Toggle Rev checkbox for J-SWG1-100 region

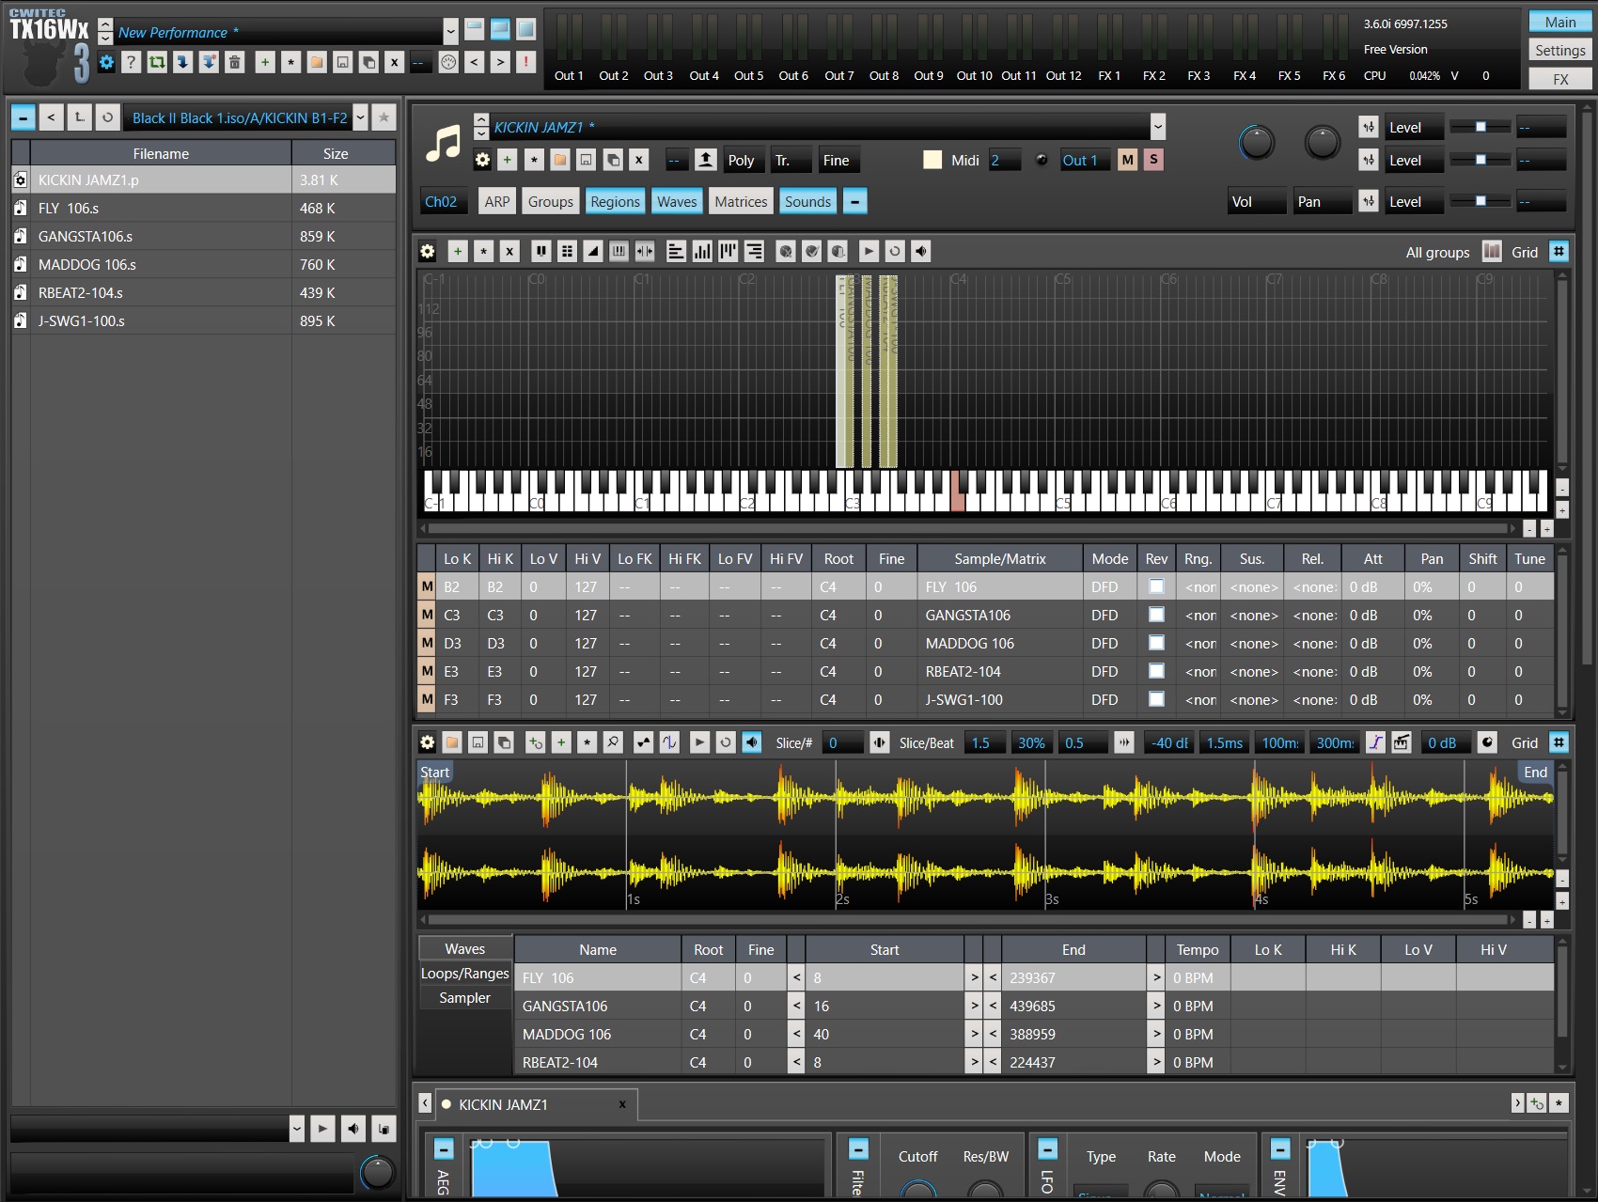click(1157, 699)
